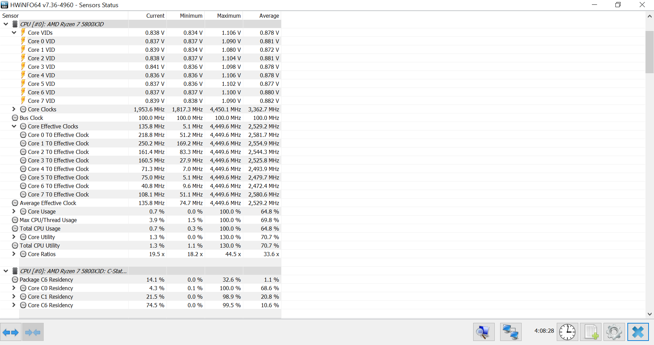Click the 4:08:28 elapsed time readout
The image size is (654, 345).
click(544, 331)
